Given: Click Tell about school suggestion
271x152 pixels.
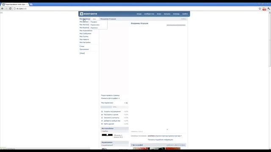Looking at the screenshot, I should pyautogui.click(x=111, y=114).
